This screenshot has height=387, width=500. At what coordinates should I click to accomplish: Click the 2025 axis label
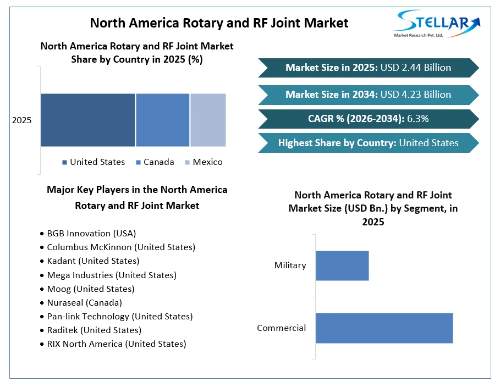[x=21, y=120]
